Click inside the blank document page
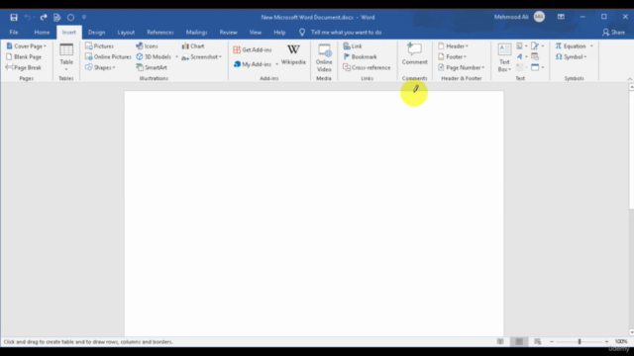The image size is (634, 356). point(314,214)
